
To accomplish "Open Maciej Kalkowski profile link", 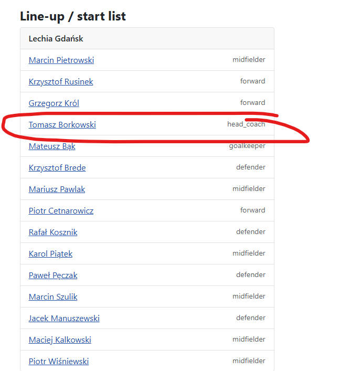I will click(x=60, y=340).
